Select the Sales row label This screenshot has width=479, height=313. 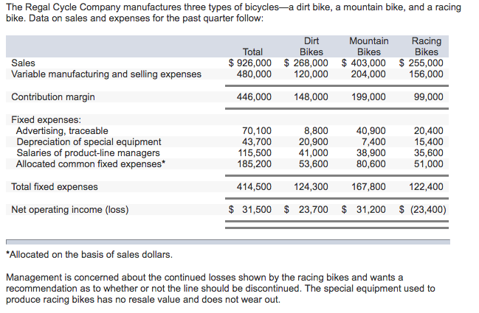click(x=24, y=63)
